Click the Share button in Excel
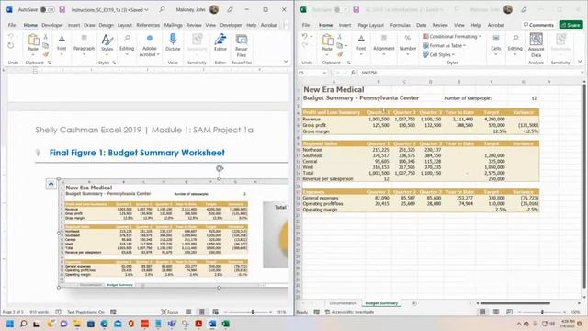 571,25
